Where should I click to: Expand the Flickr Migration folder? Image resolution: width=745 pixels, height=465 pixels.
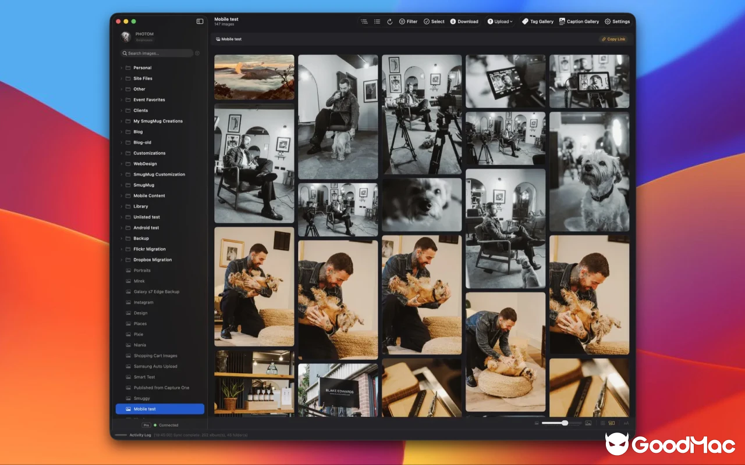pos(123,249)
